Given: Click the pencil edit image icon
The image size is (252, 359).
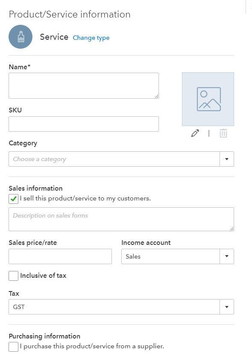Looking at the screenshot, I should 195,133.
